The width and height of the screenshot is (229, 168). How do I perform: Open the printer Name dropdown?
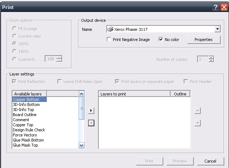coord(217,29)
